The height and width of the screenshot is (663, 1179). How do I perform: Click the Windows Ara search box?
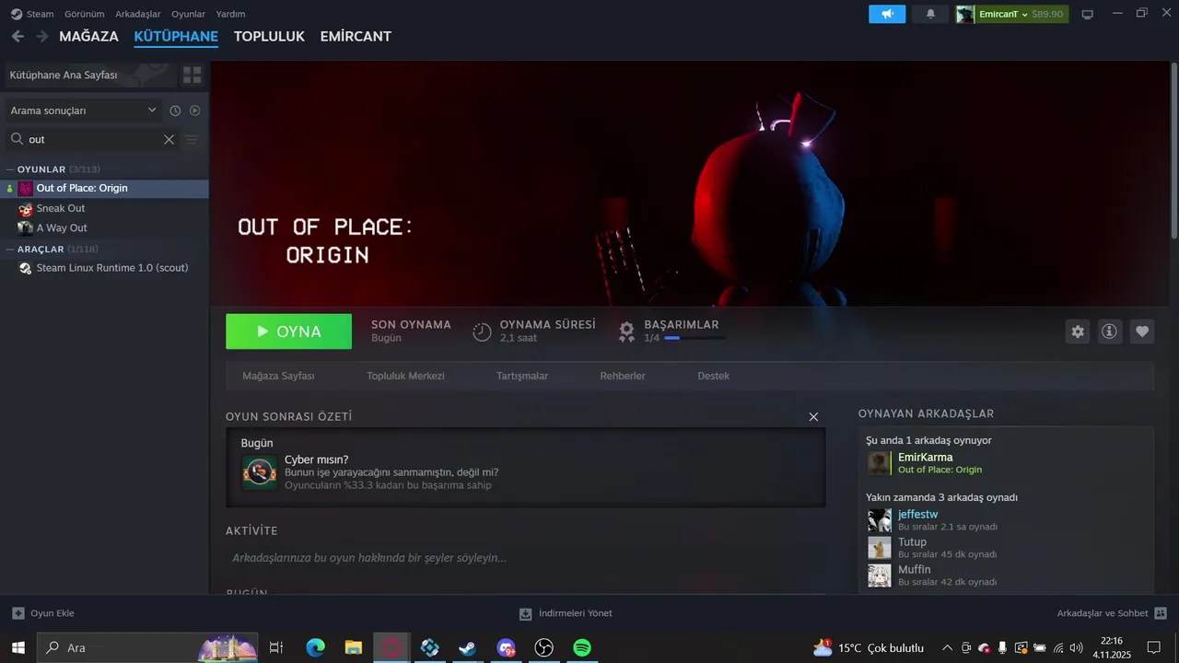(148, 647)
